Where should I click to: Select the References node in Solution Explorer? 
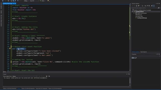point(140,15)
